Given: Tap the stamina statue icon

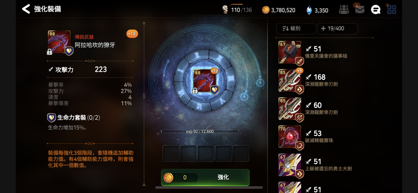Looking at the screenshot, I should [225, 10].
